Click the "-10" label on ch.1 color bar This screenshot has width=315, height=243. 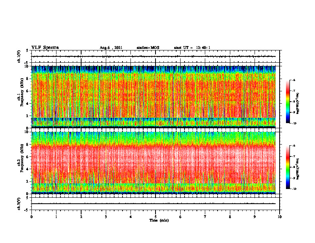click(294, 123)
